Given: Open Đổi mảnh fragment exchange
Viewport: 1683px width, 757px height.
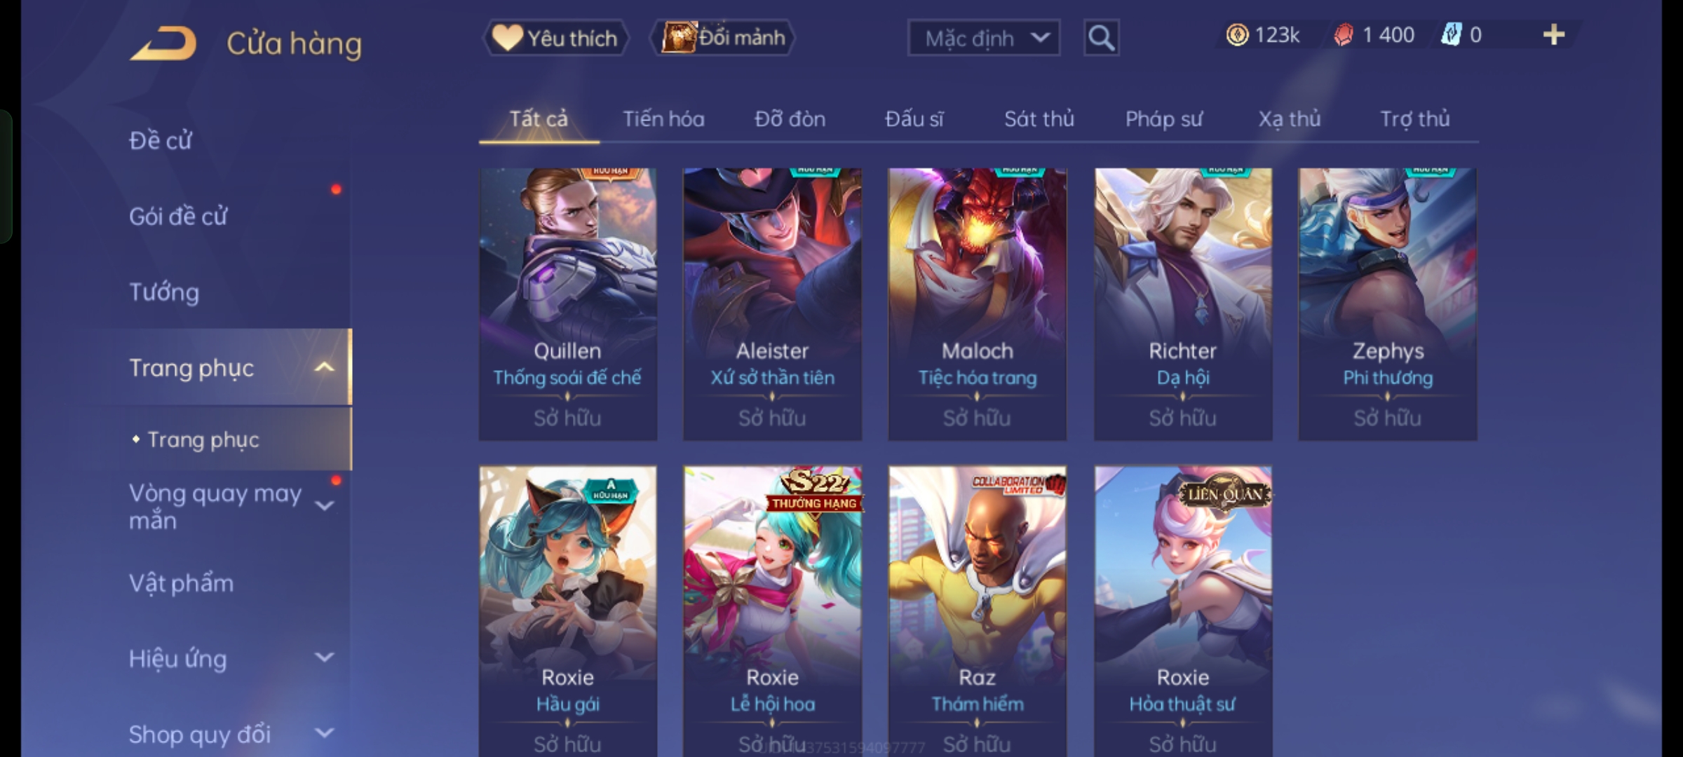Looking at the screenshot, I should pos(723,38).
